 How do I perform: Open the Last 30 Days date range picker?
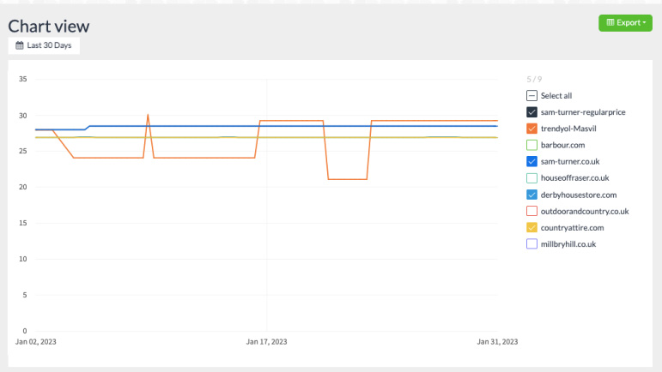[44, 45]
